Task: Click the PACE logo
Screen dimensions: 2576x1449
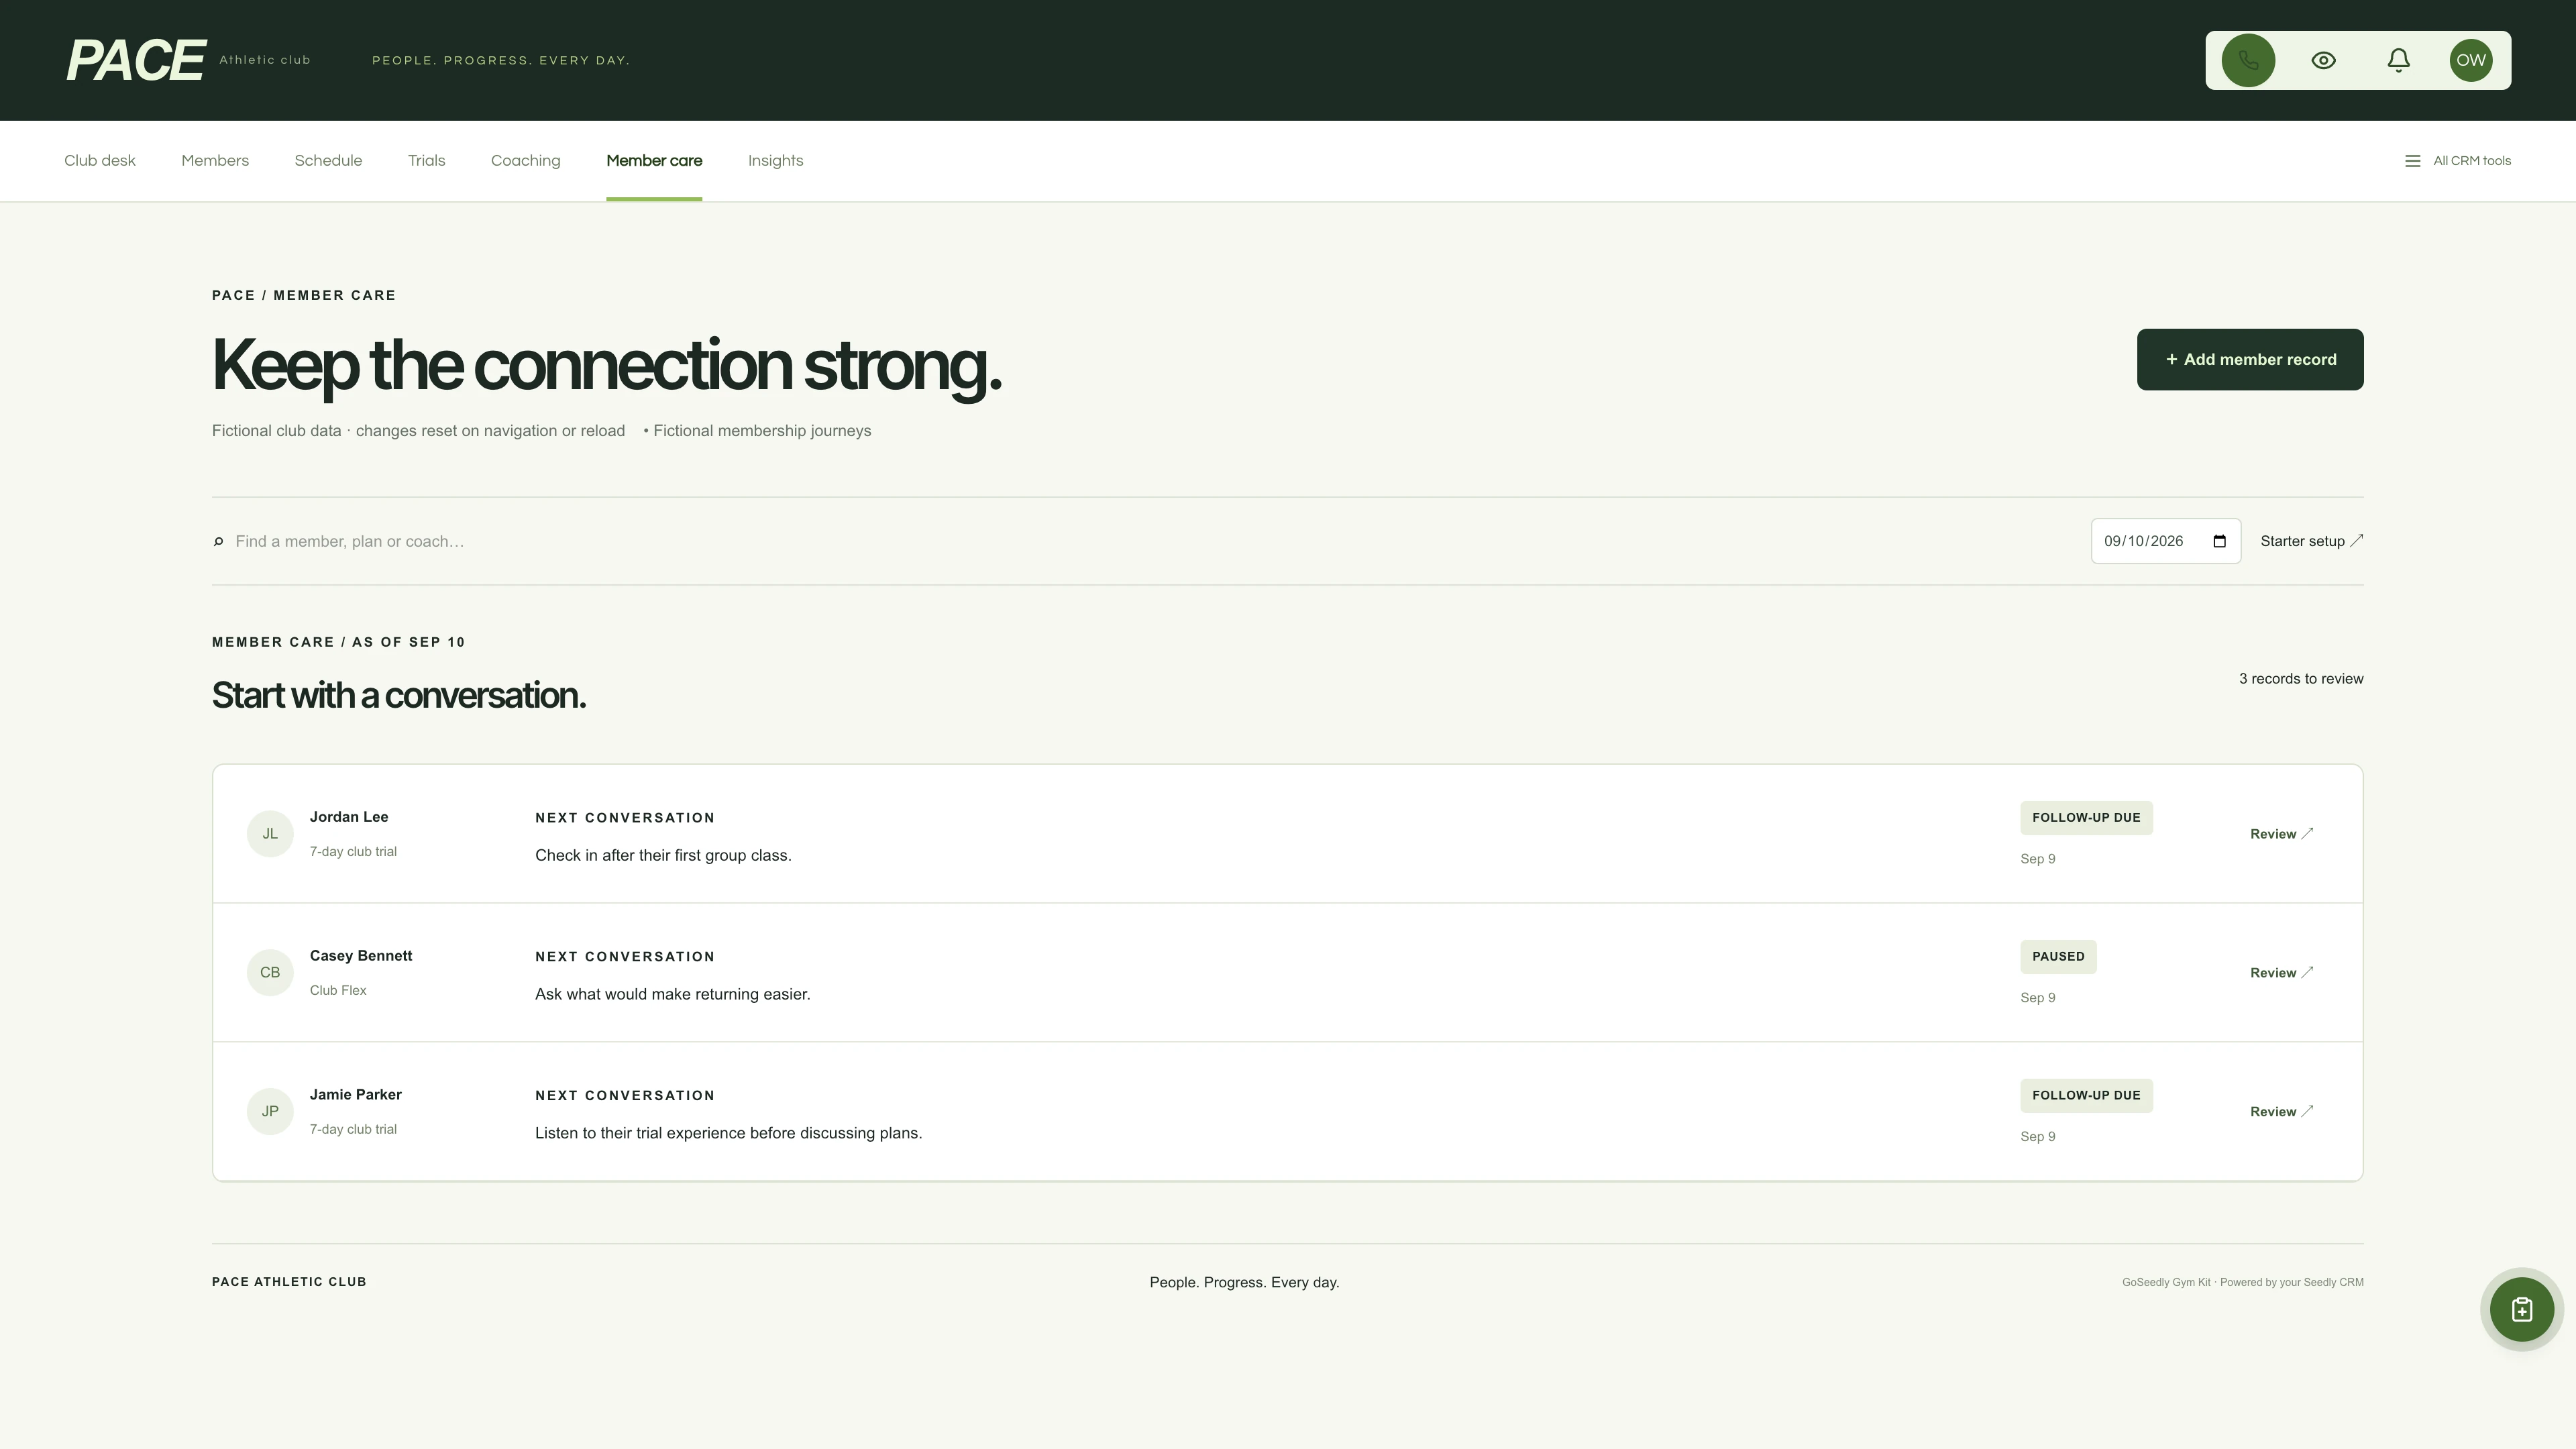Action: pos(136,60)
